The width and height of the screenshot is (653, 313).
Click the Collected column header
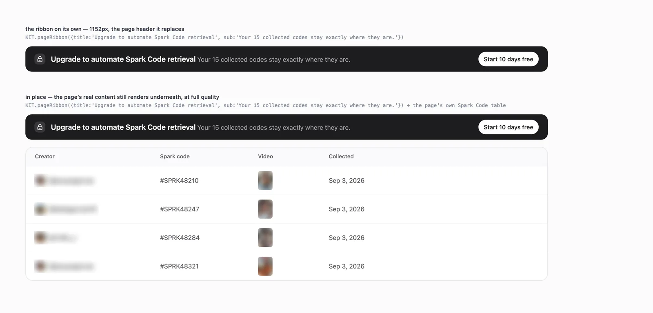[x=341, y=156]
